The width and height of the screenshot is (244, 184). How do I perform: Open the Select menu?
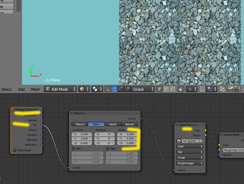pyautogui.click(x=7, y=89)
